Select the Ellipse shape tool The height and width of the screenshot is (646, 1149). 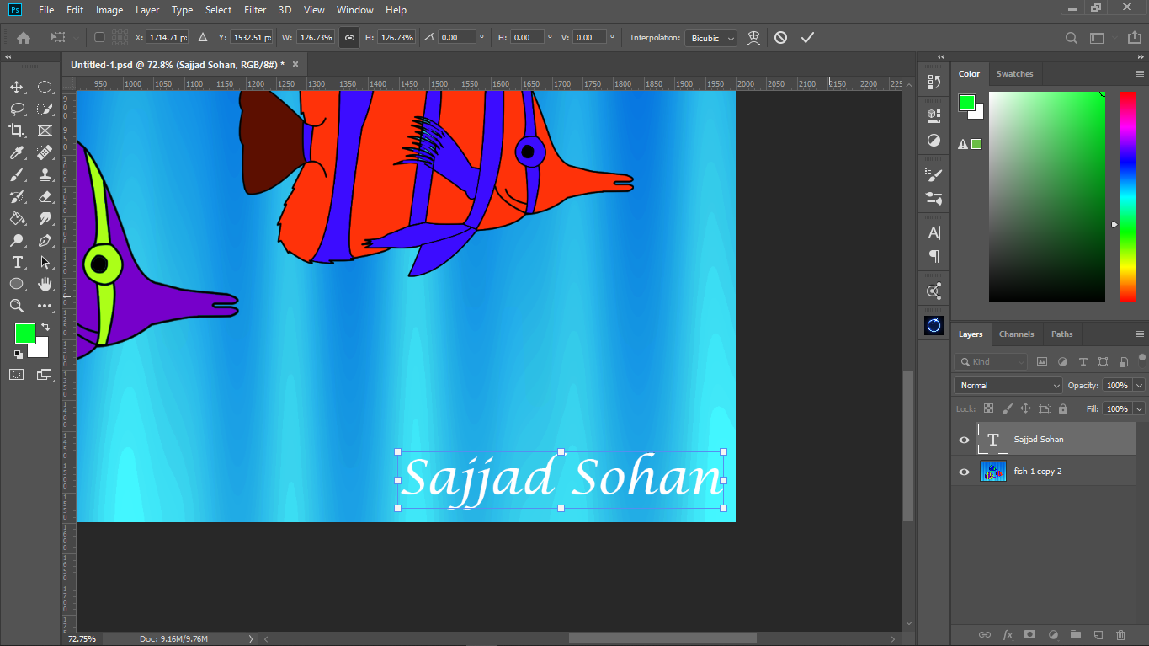tap(17, 284)
